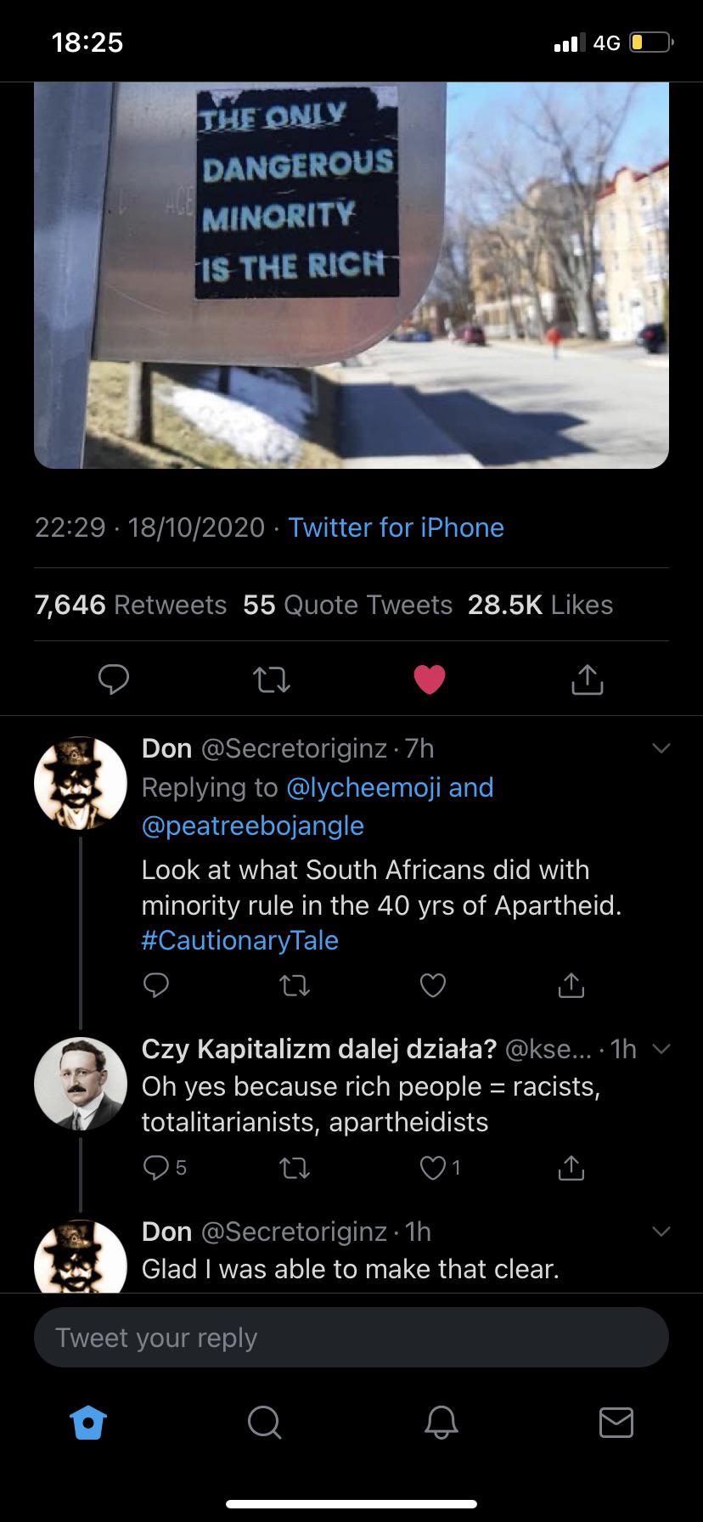703x1522 pixels.
Task: Go to the Home tab
Action: pos(88,1422)
